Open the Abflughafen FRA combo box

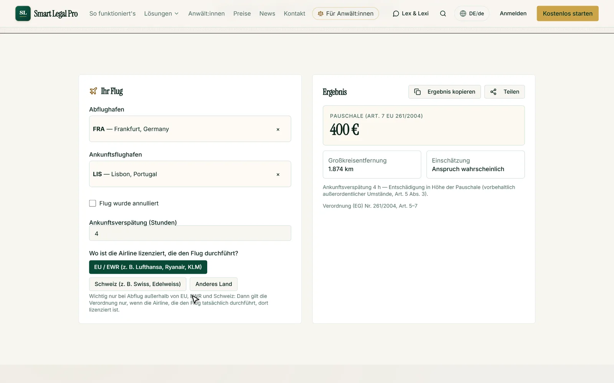tap(190, 129)
